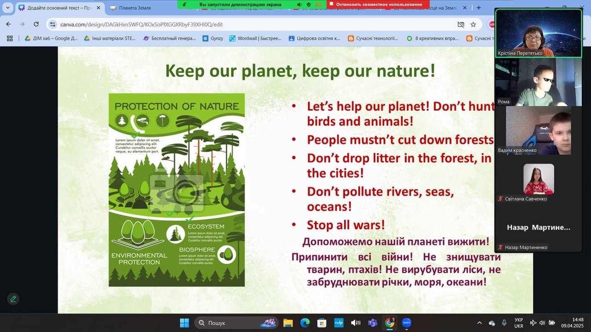This screenshot has height=332, width=591.
Task: Close the Canva design tab
Action: tap(98, 8)
